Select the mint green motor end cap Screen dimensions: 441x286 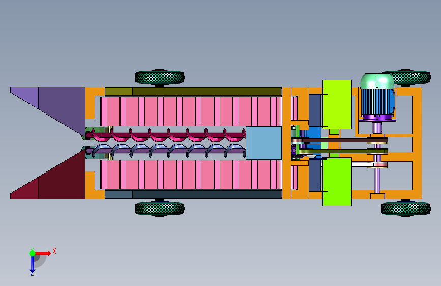tap(377, 81)
